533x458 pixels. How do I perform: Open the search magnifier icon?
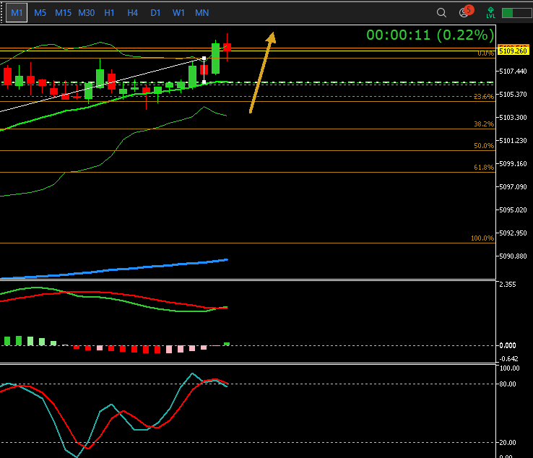pos(441,13)
